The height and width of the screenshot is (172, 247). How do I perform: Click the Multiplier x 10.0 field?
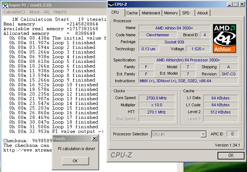click(157, 105)
